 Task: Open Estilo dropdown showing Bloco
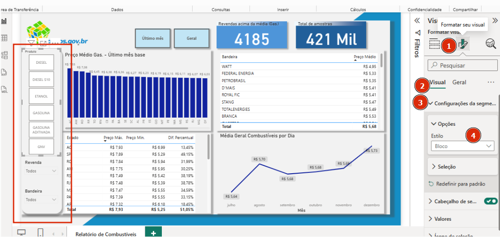(462, 146)
